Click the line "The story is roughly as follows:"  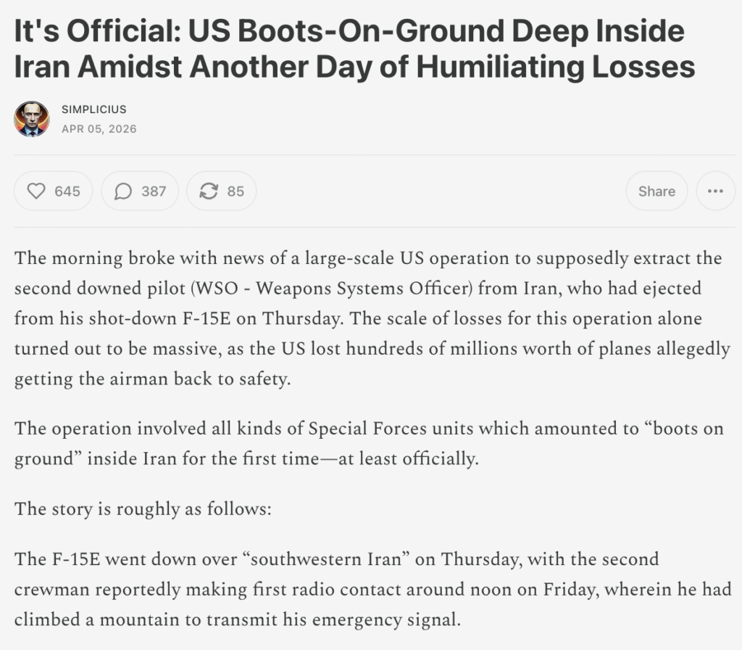[x=143, y=509]
